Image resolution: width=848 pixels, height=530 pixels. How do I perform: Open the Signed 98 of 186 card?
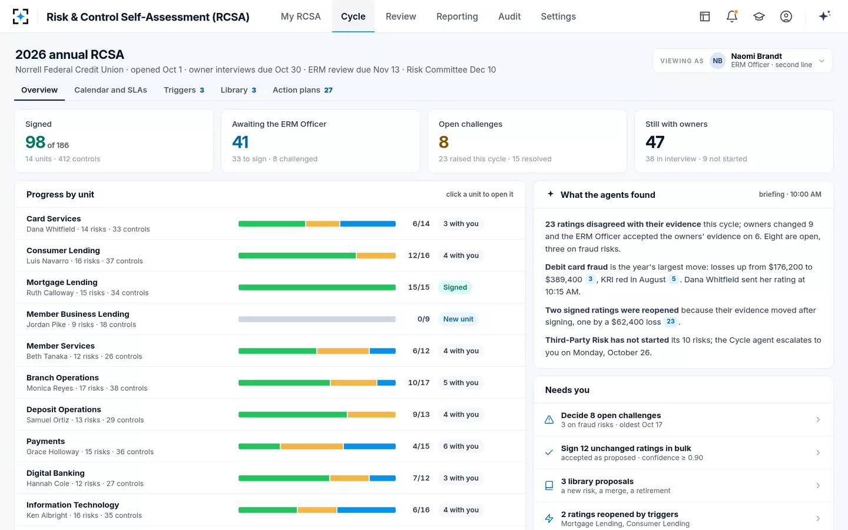114,141
